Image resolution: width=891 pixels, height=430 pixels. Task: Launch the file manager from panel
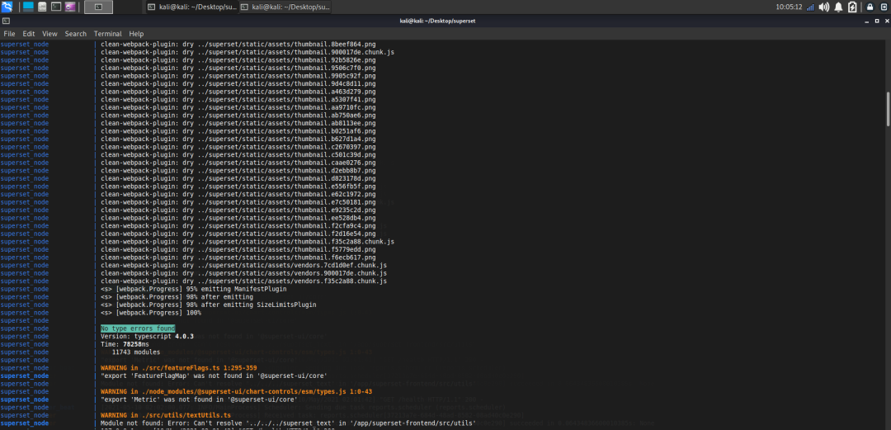point(42,7)
